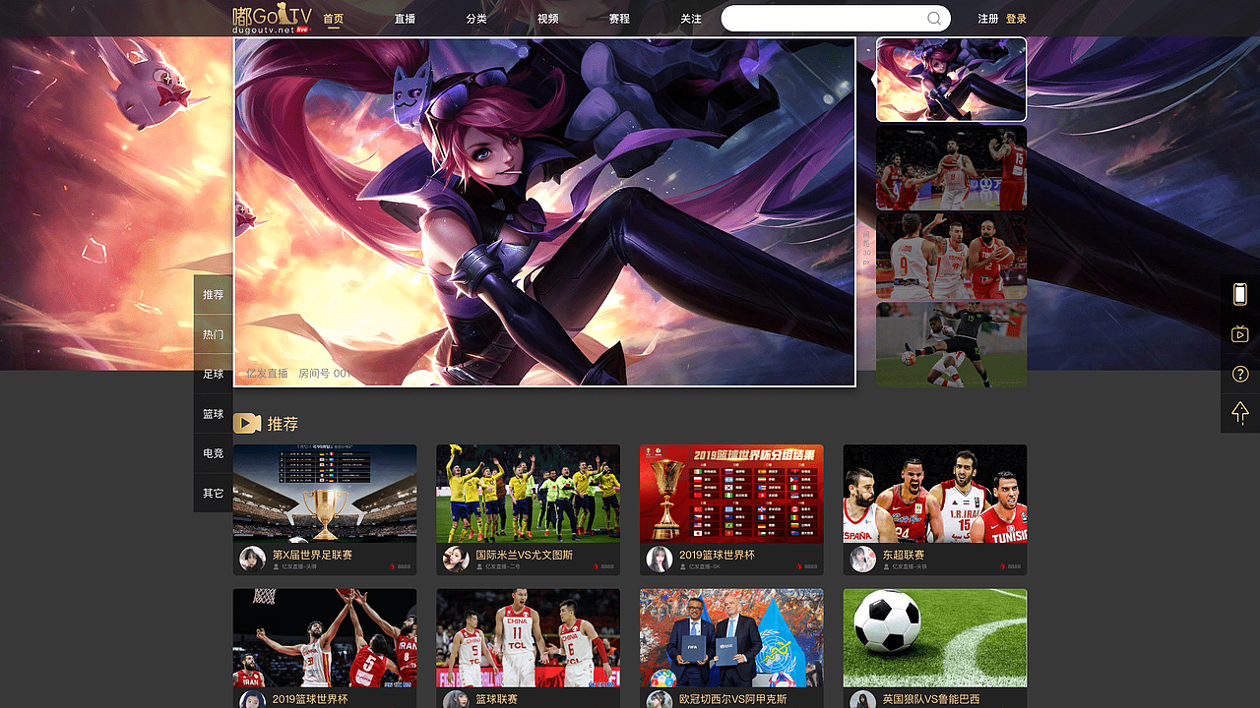1260x708 pixels.
Task: Open streamer avatar on 第X届世界足联赛 card
Action: (252, 559)
